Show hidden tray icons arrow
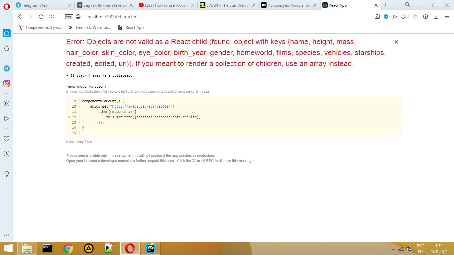Screen dimensions: 454x255 (394, 249)
